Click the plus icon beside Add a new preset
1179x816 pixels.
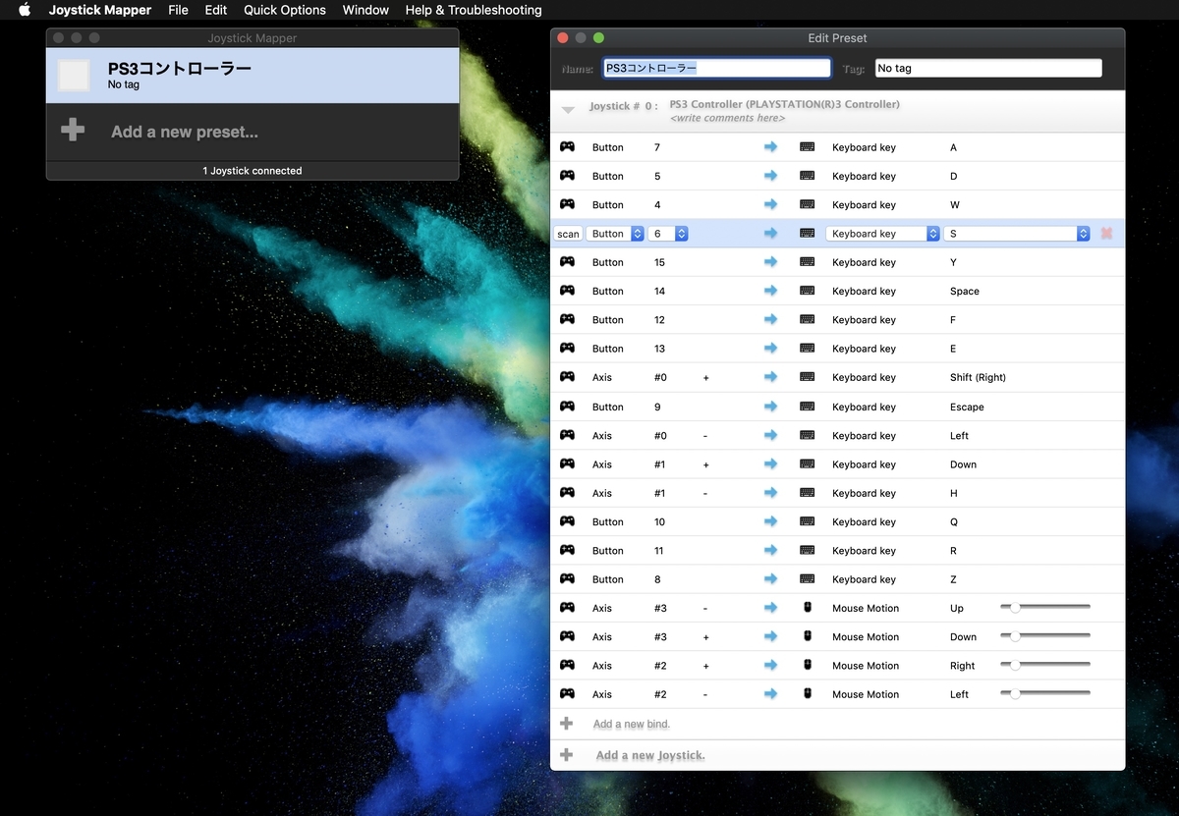(73, 131)
